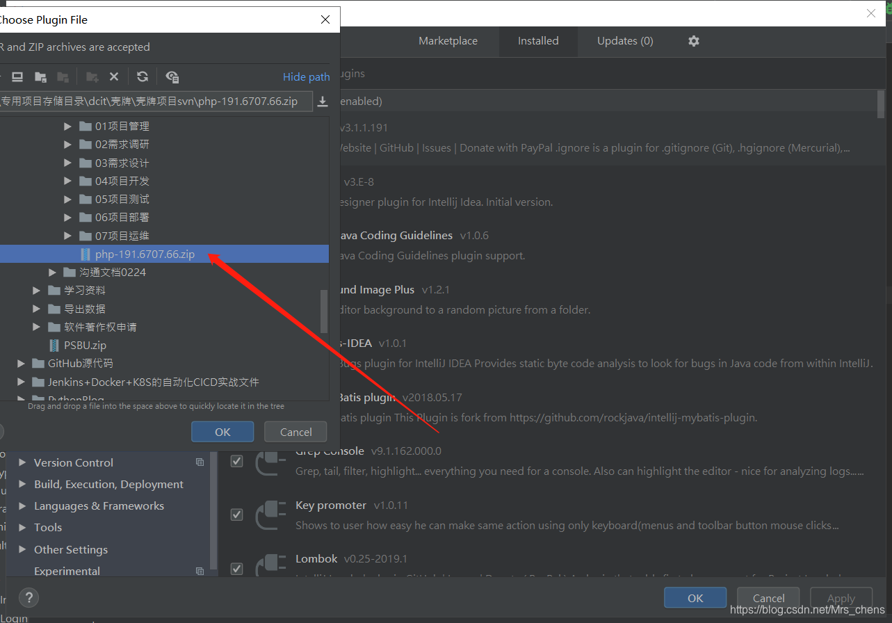Click Hide path link

coord(306,76)
